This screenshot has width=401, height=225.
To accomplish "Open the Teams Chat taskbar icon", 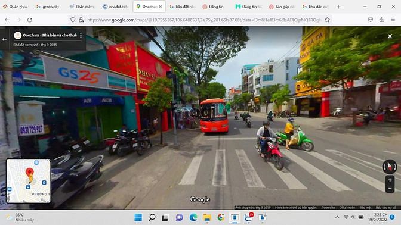I will point(179,217).
